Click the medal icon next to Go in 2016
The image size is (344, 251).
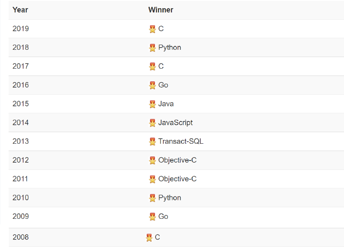152,85
